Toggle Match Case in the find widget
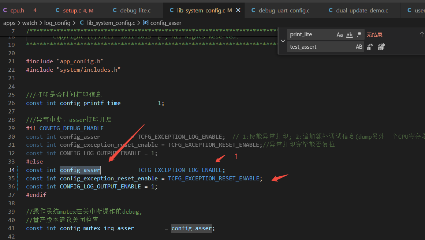425x240 pixels. 340,35
